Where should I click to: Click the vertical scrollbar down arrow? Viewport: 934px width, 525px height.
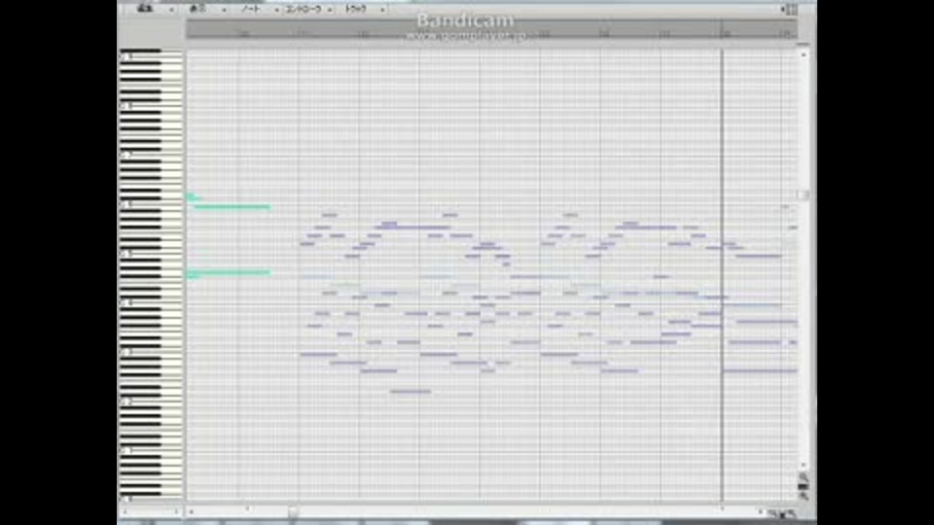pos(804,465)
